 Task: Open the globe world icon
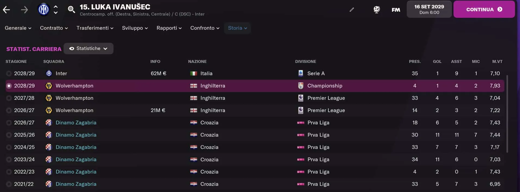[x=377, y=10]
